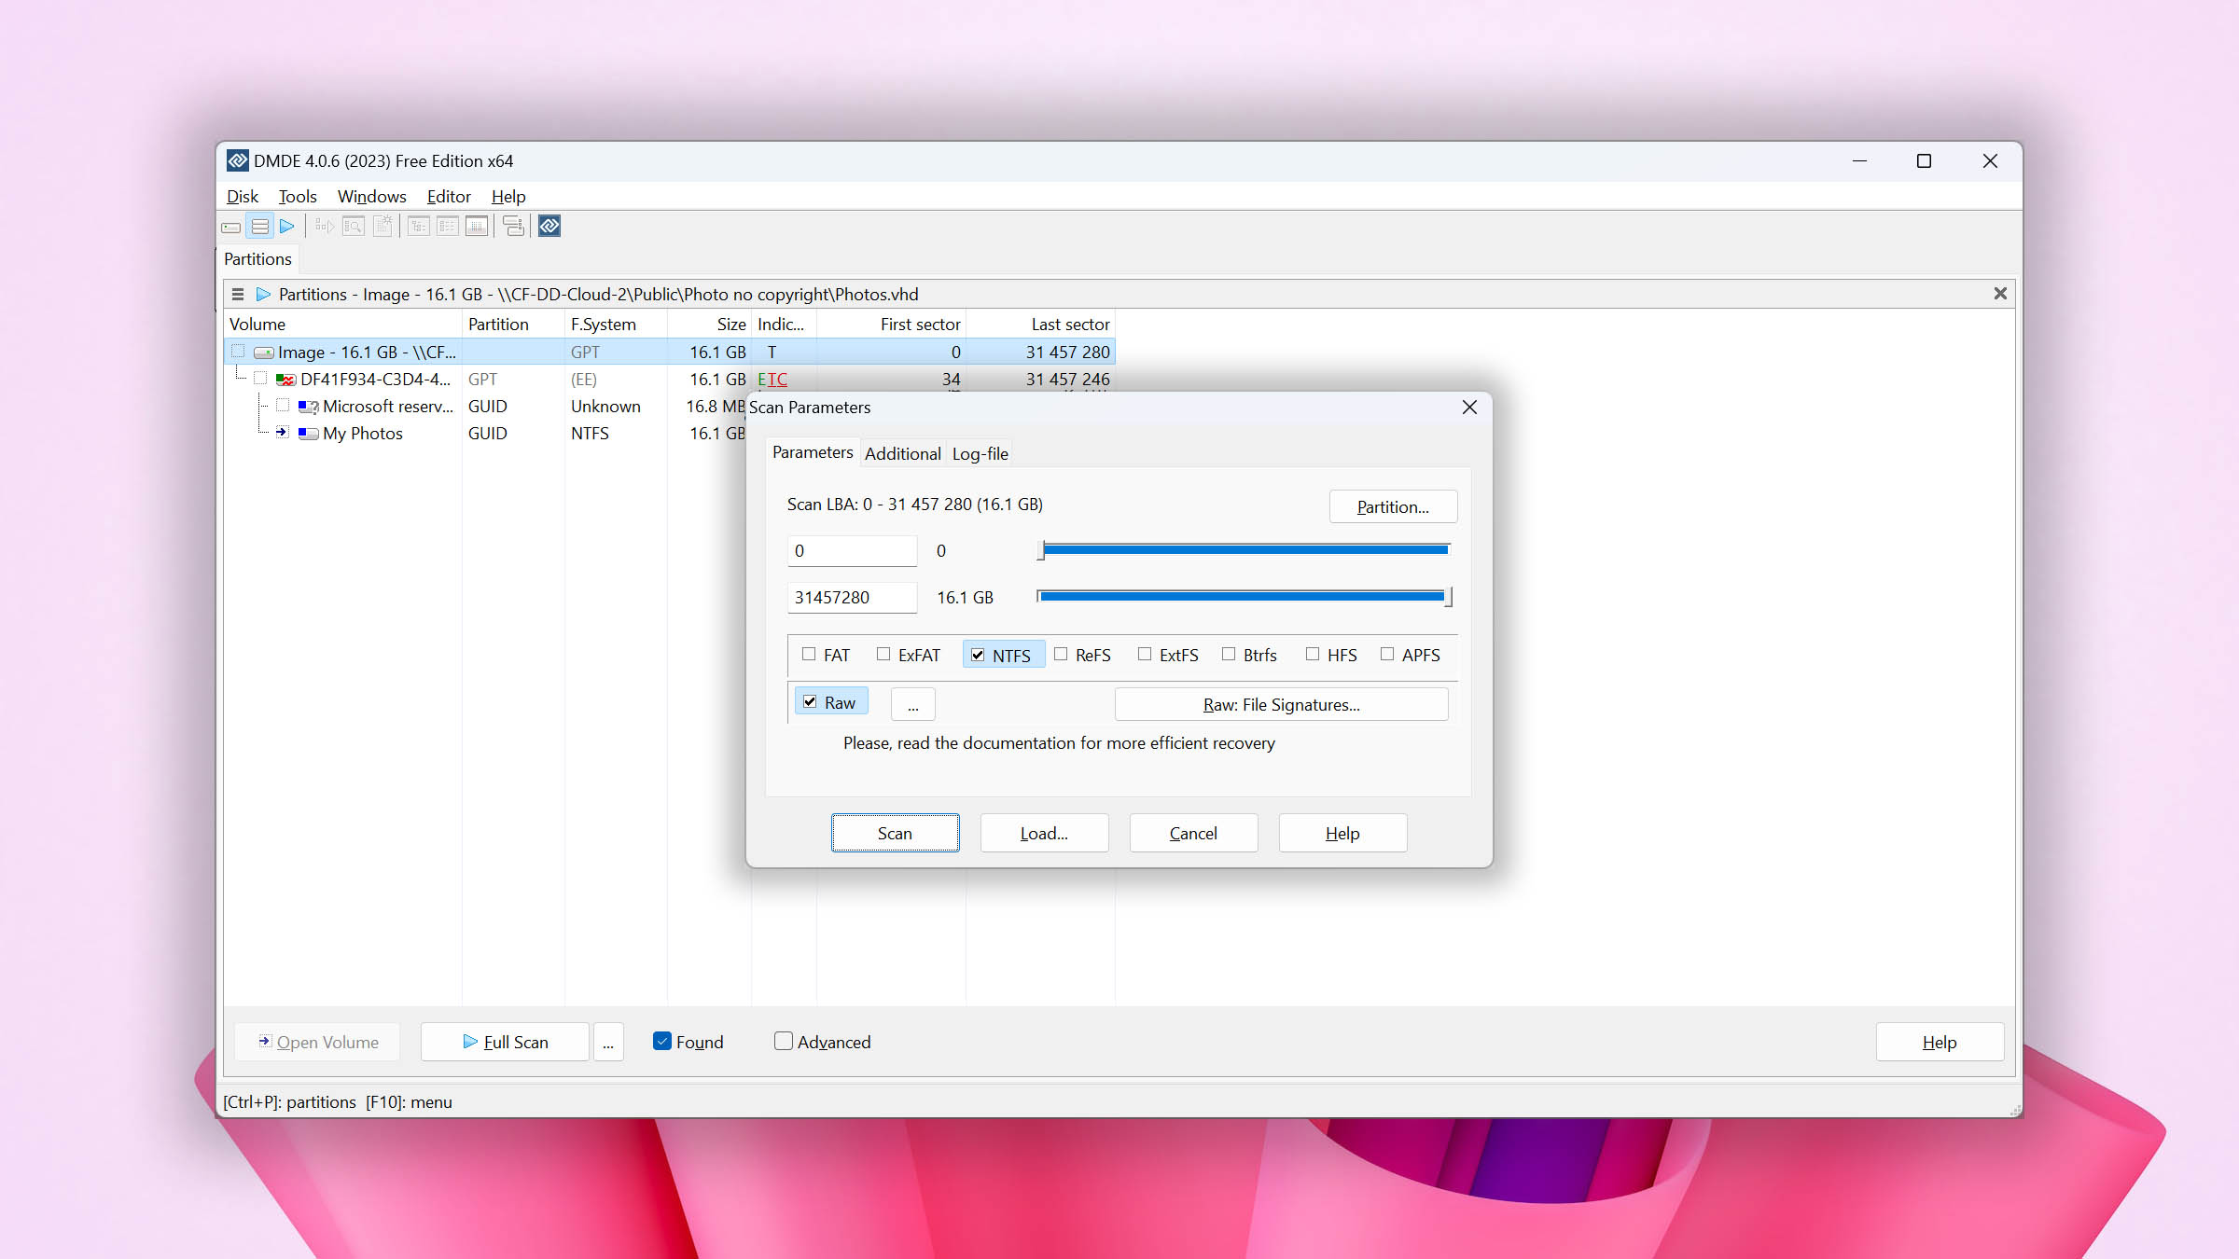
Task: Click the DMDE application icon in the title bar
Action: [238, 160]
